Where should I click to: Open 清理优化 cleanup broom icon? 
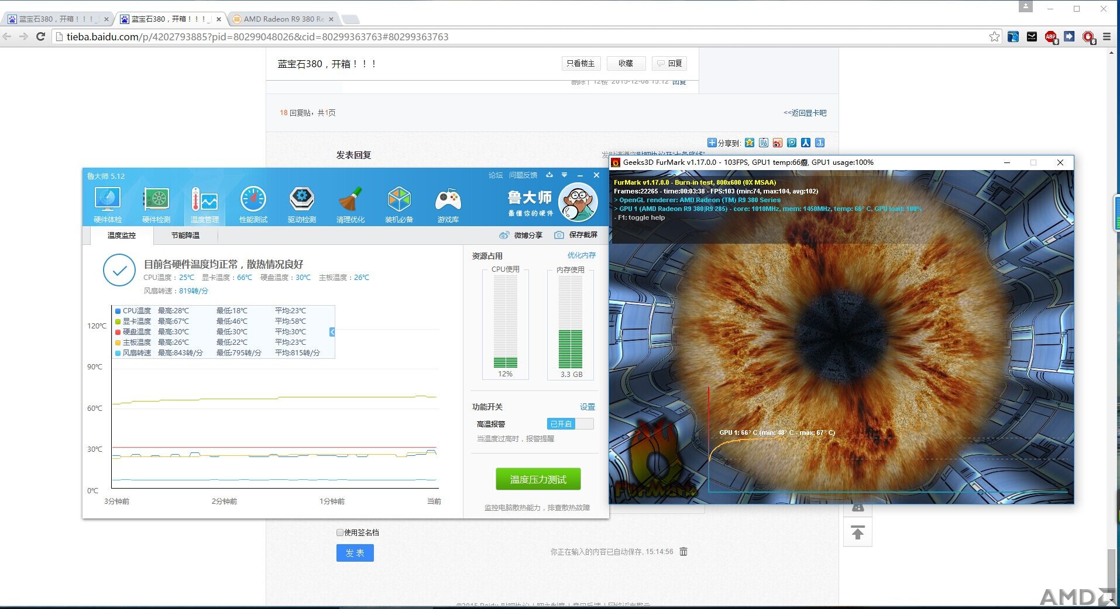(351, 205)
